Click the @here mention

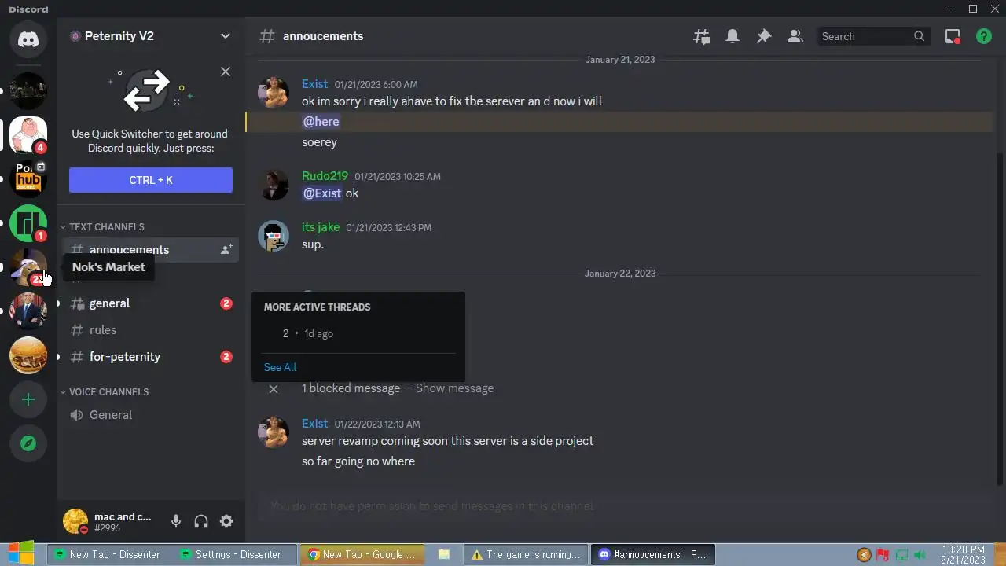tap(321, 122)
